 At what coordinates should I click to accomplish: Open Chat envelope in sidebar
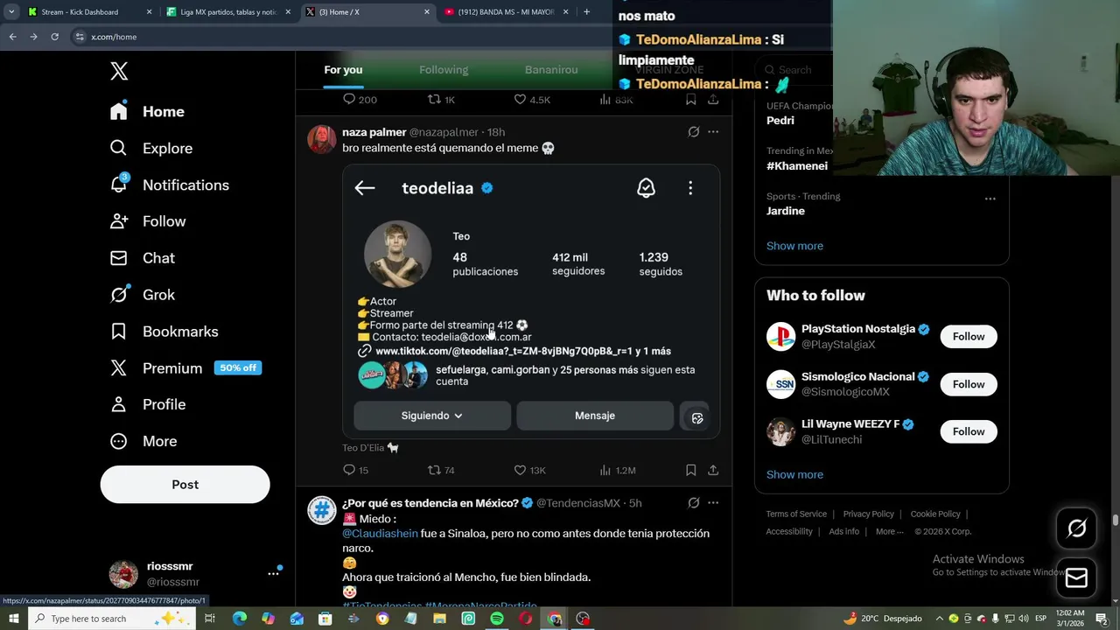(x=142, y=258)
